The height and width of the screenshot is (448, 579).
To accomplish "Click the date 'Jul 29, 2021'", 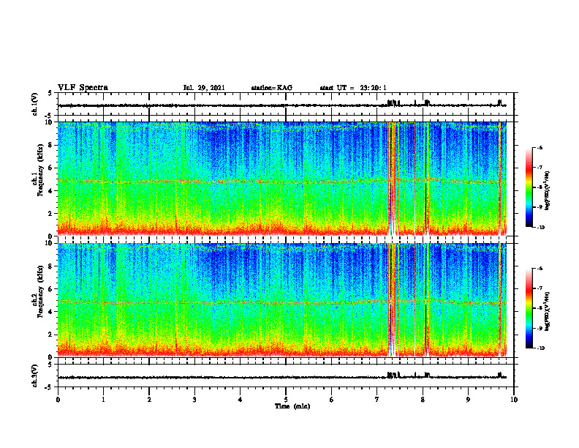I will [x=204, y=88].
